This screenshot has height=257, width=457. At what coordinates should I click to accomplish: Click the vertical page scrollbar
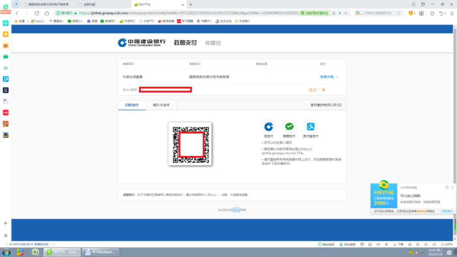[x=455, y=132]
